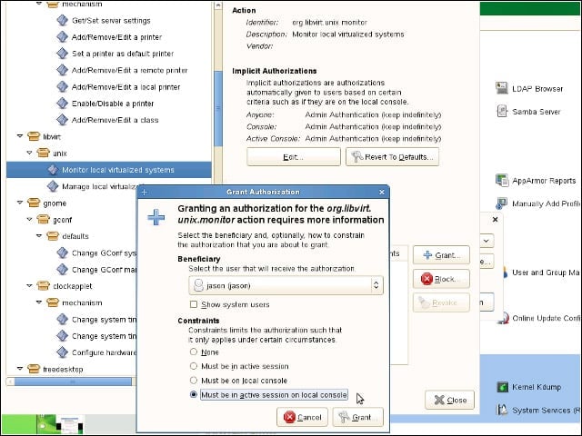Viewport: 582px width, 436px height.
Task: Collapse the clockapplet tree node
Action: (29, 286)
